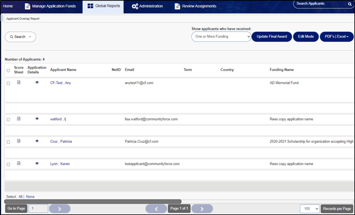Open score sheet icon for CF-Test, Any
Viewport: 355px width, 215px height.
coord(19,83)
